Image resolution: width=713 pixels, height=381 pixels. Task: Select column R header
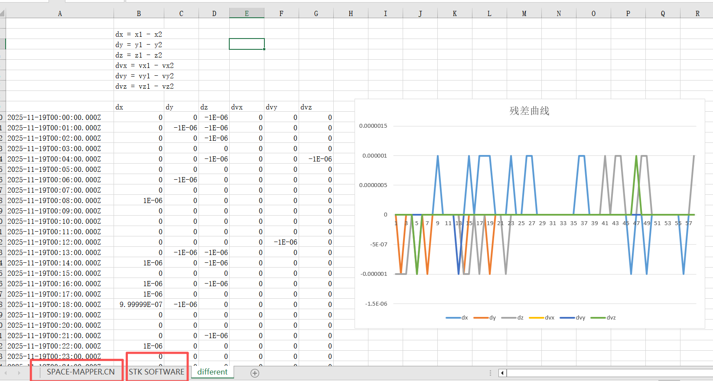(697, 13)
